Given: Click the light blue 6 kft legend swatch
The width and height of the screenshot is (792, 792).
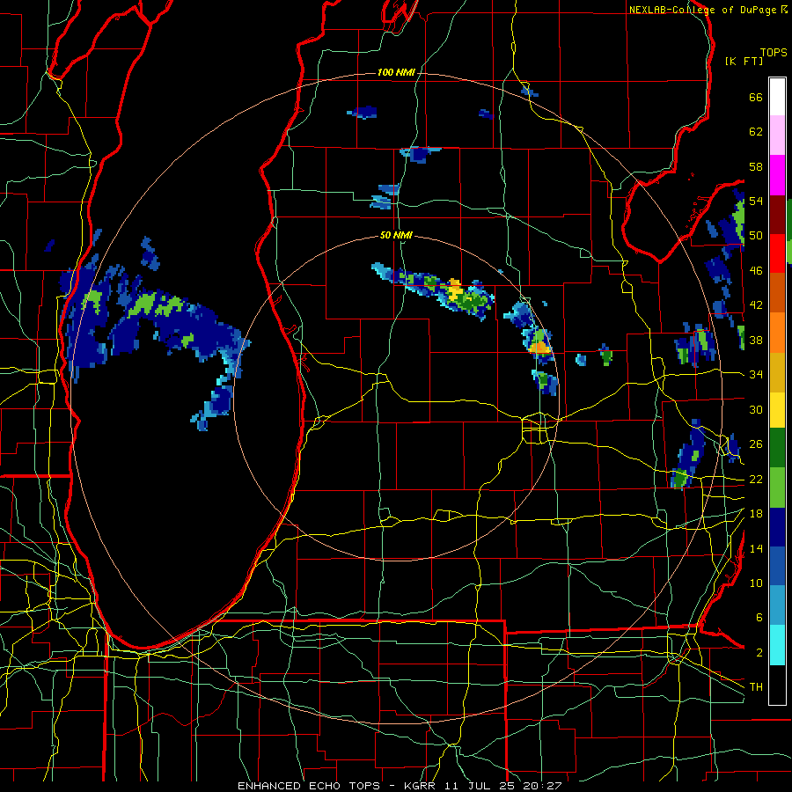Looking at the screenshot, I should click(x=777, y=605).
